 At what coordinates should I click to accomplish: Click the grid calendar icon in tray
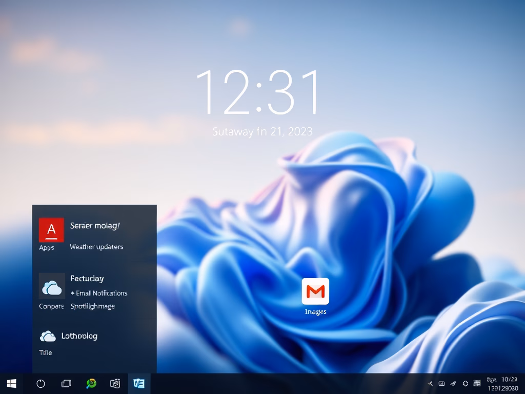[x=477, y=384]
